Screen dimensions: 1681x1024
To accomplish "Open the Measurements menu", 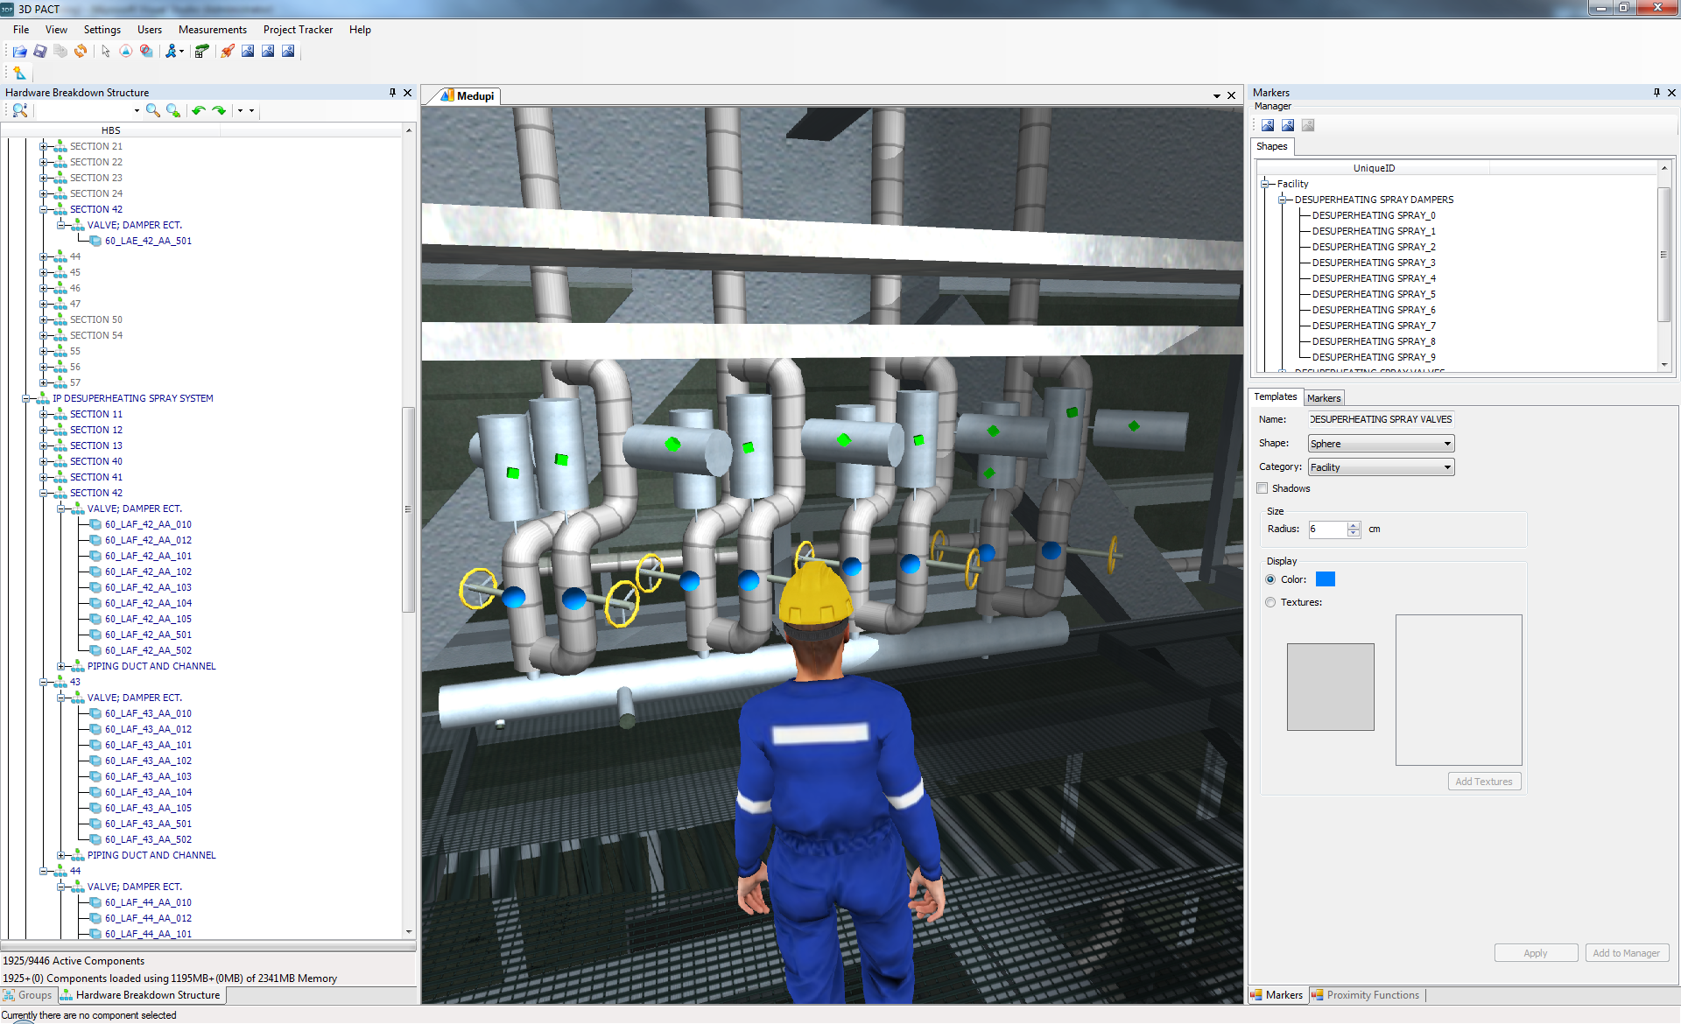I will (213, 30).
